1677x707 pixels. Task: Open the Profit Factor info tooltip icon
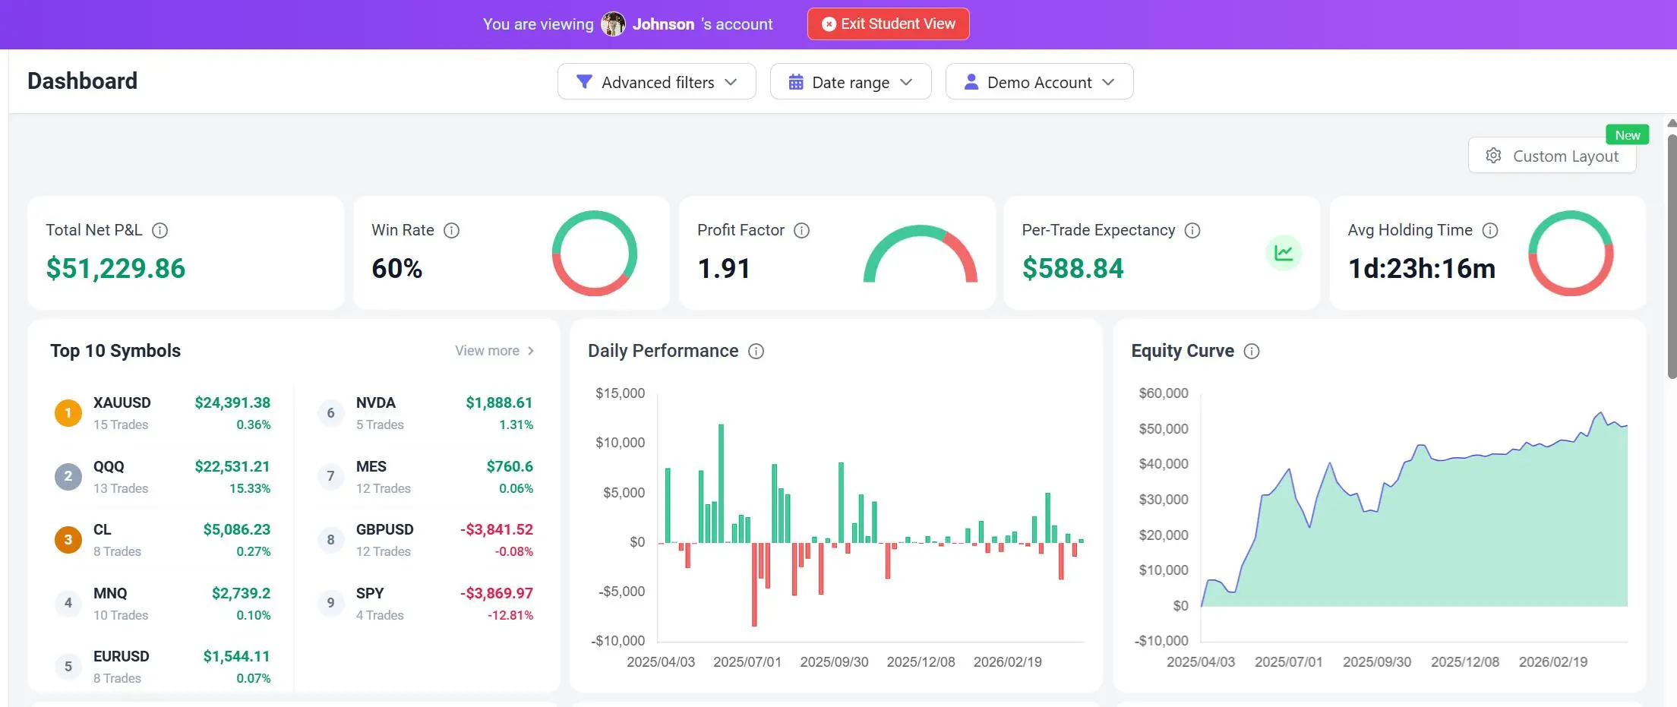pos(801,230)
